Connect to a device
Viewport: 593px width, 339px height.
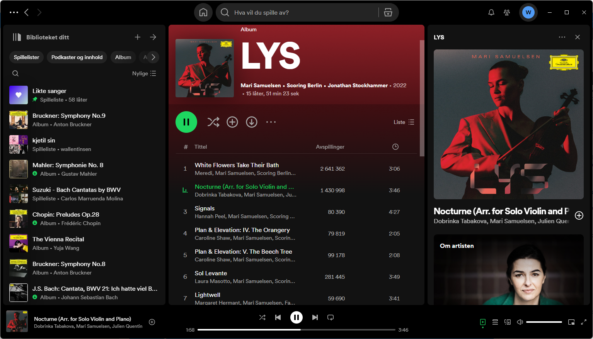point(508,322)
